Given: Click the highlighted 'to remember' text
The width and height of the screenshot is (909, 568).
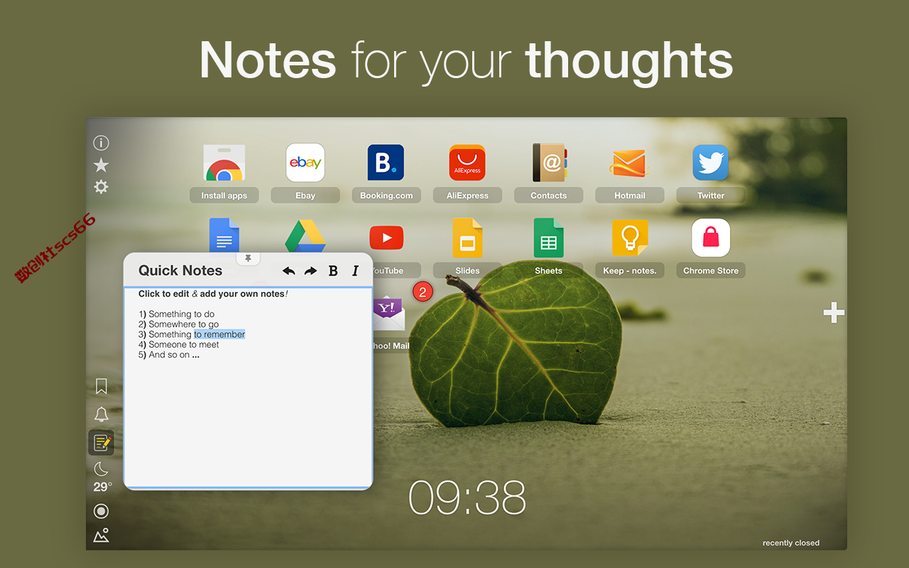Looking at the screenshot, I should 219,334.
